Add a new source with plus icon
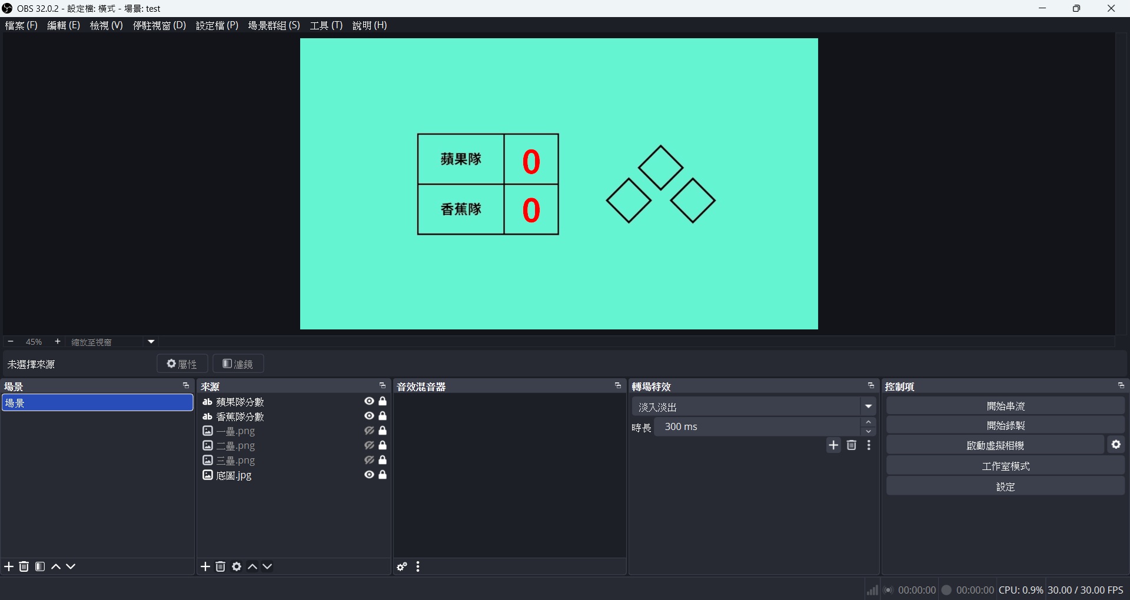 click(205, 566)
